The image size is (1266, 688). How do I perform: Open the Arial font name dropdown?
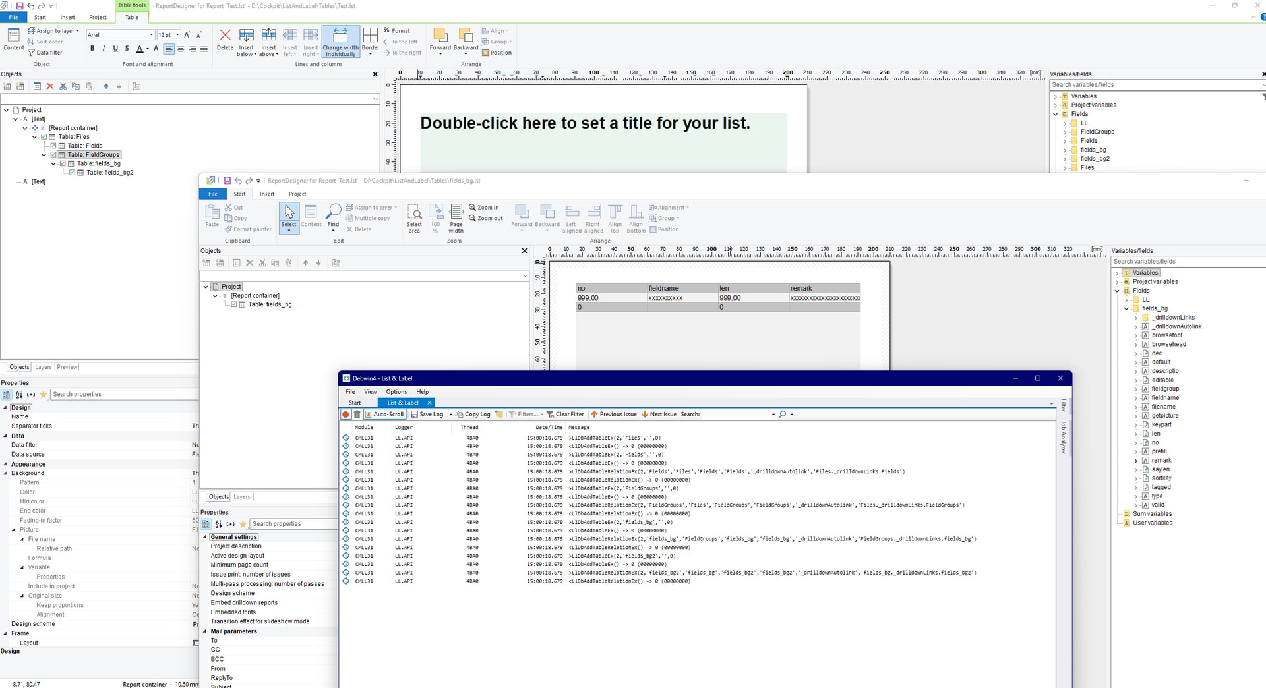(151, 35)
